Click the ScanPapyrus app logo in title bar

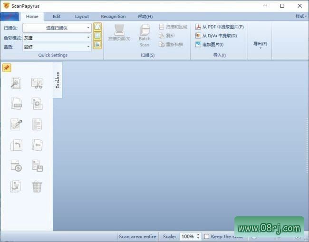click(6, 6)
